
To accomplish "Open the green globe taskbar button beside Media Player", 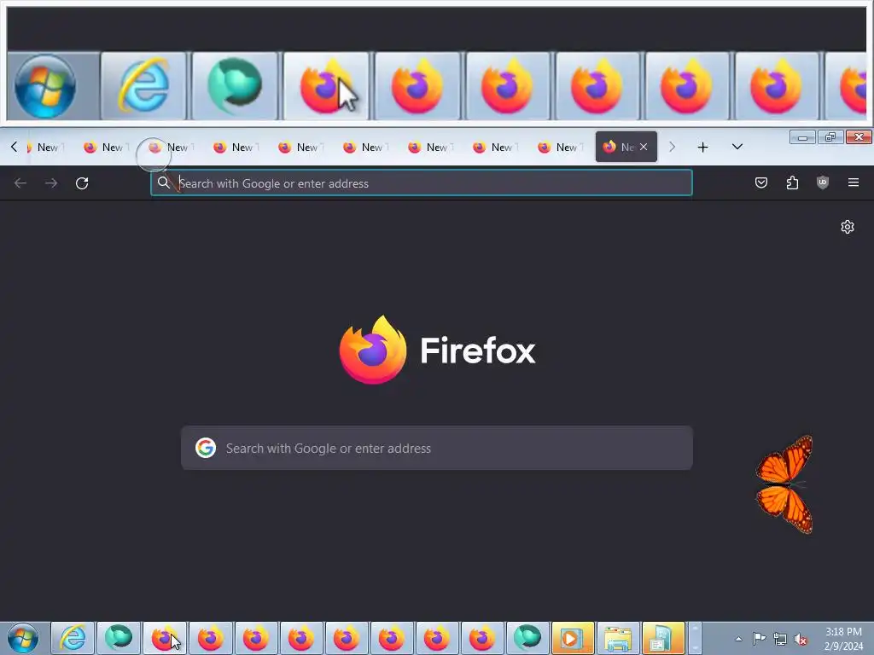I will coord(527,638).
